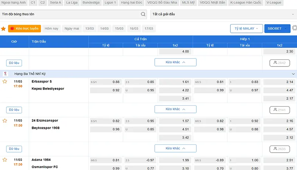297x170 pixels.
Task: Select the K-League Hàn Quốc tab
Action: pyautogui.click(x=246, y=3)
